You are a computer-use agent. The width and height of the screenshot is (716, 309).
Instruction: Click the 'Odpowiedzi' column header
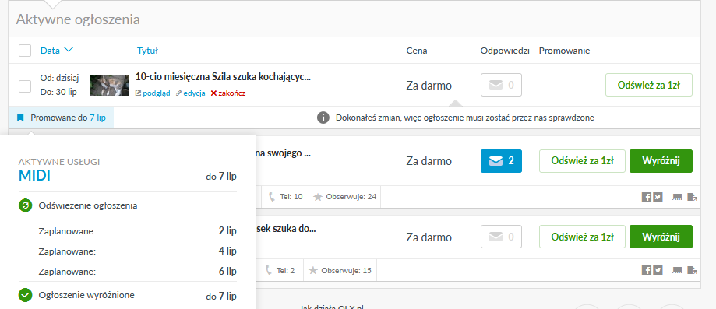tap(505, 51)
